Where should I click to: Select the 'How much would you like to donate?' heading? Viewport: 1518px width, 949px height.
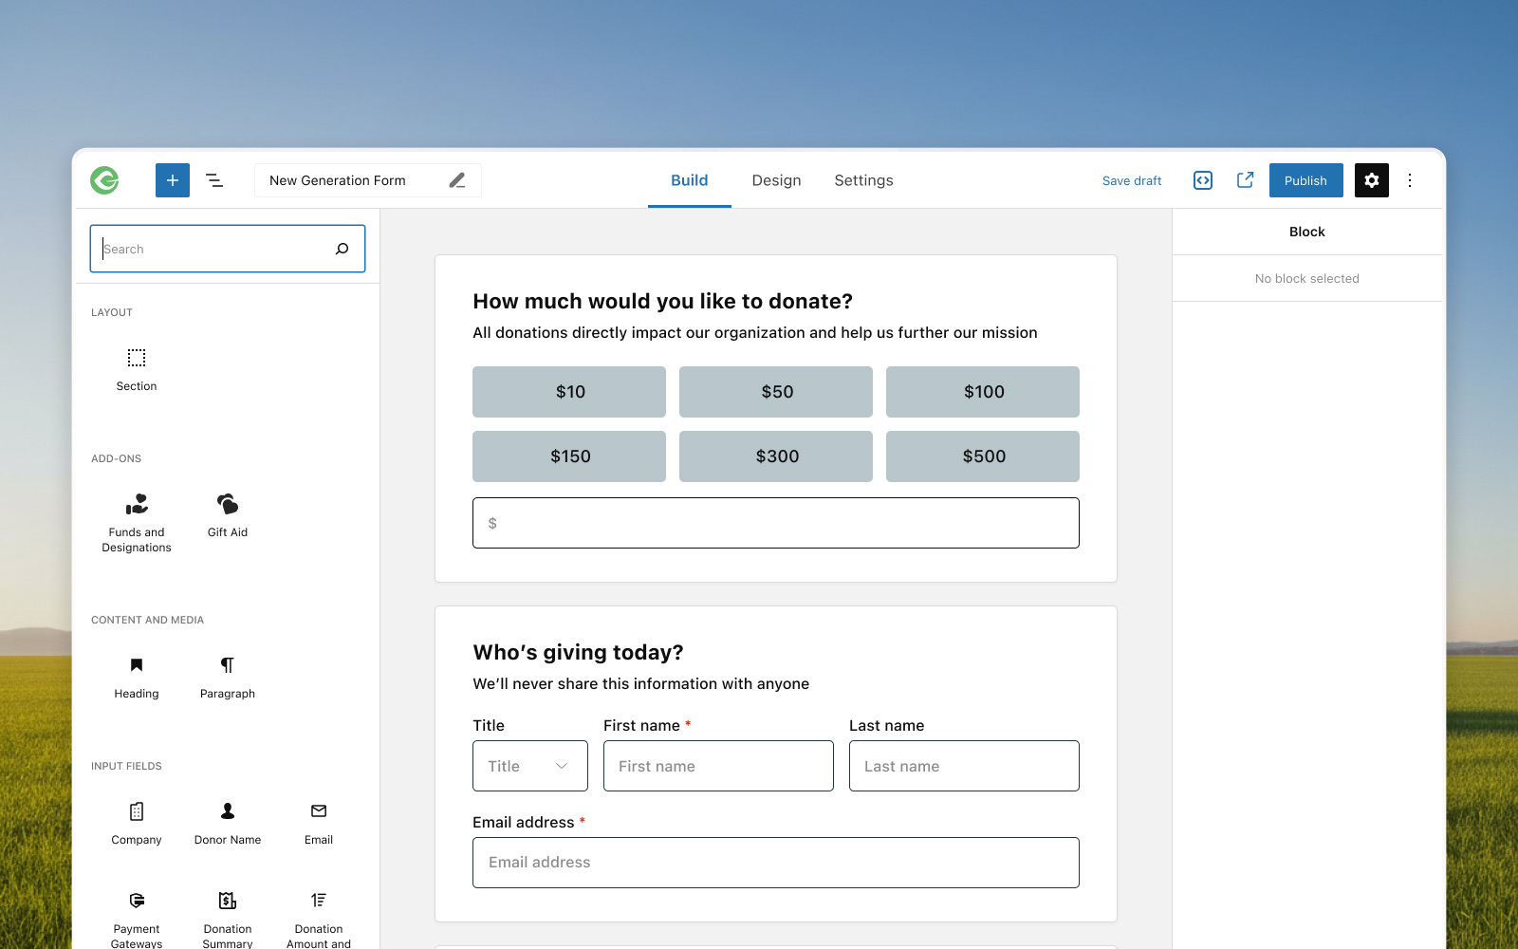coord(663,302)
